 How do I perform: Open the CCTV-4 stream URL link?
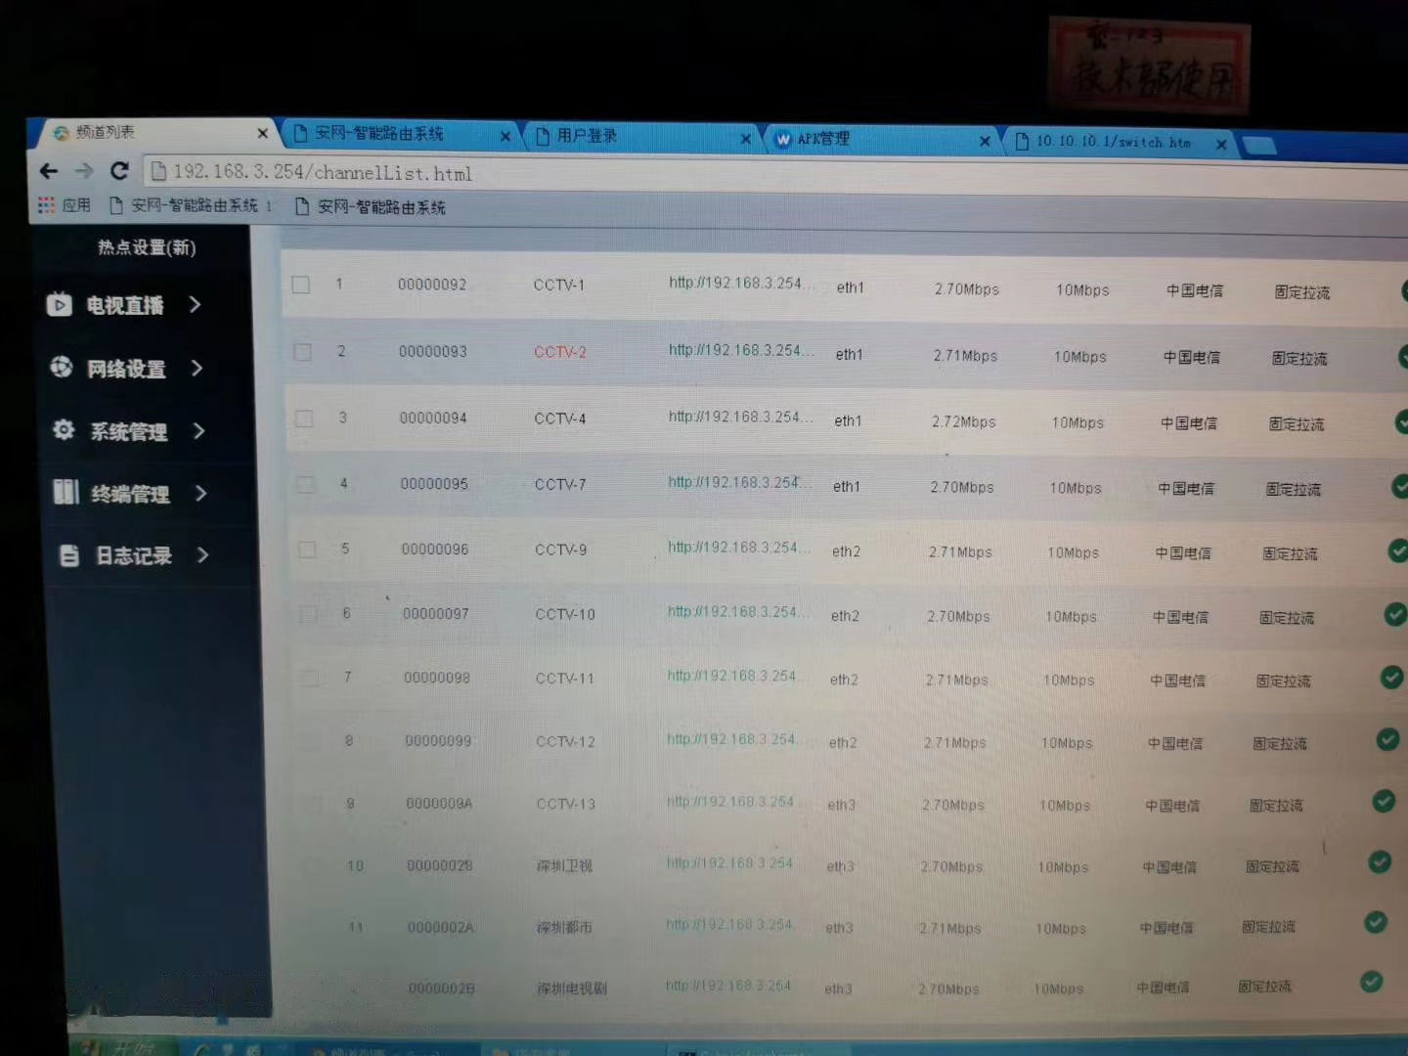coord(738,417)
